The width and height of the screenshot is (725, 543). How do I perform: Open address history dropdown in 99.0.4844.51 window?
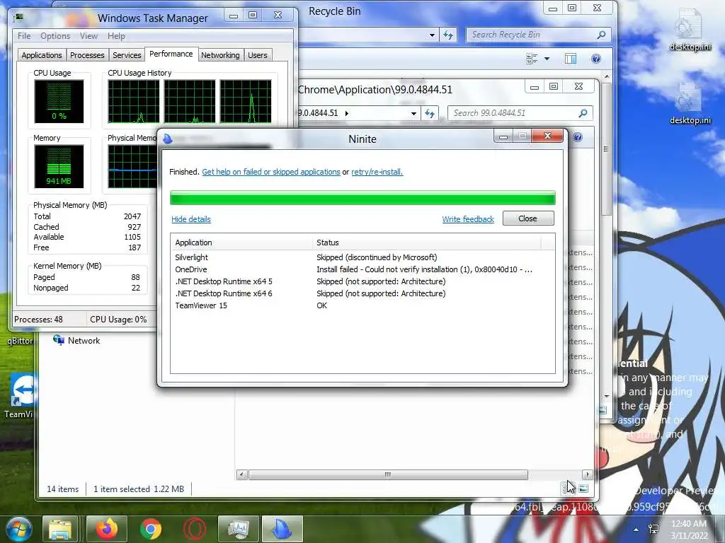(x=413, y=113)
